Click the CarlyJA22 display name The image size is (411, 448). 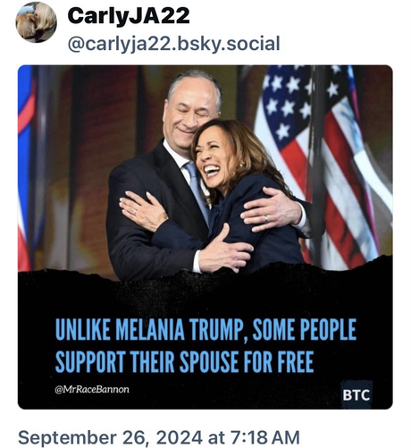[129, 16]
